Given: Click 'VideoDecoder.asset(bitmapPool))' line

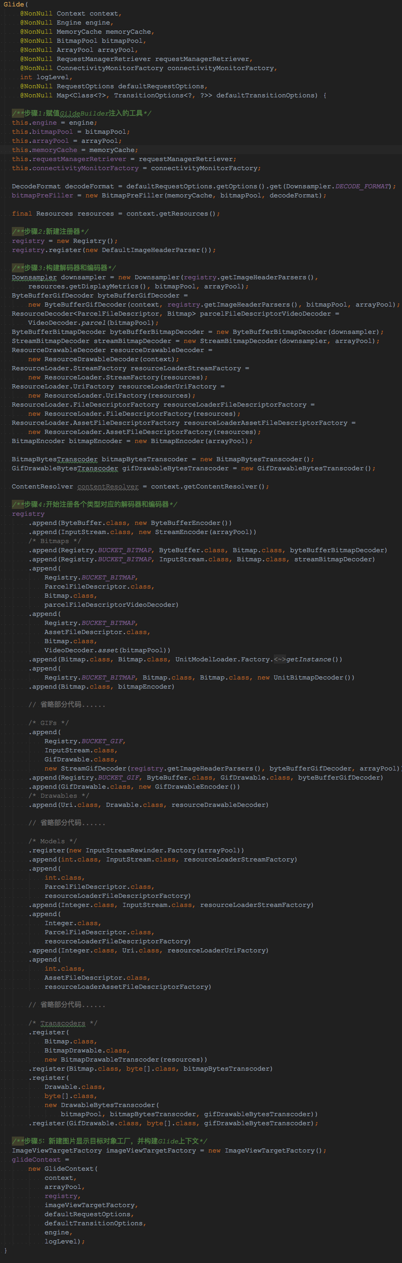Looking at the screenshot, I should pos(107,650).
